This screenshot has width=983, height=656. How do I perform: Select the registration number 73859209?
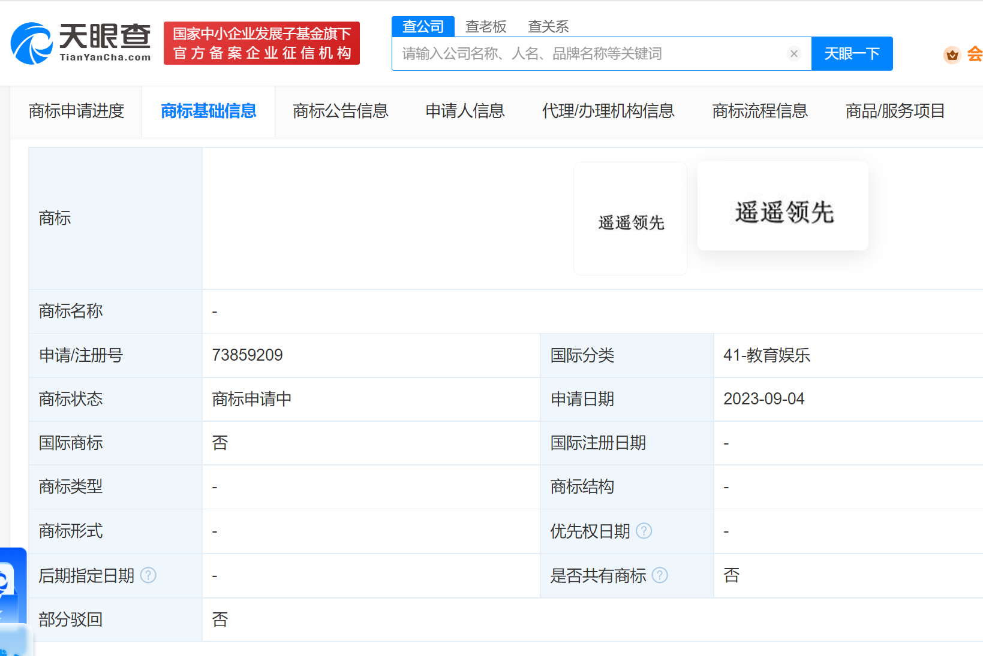coord(247,355)
